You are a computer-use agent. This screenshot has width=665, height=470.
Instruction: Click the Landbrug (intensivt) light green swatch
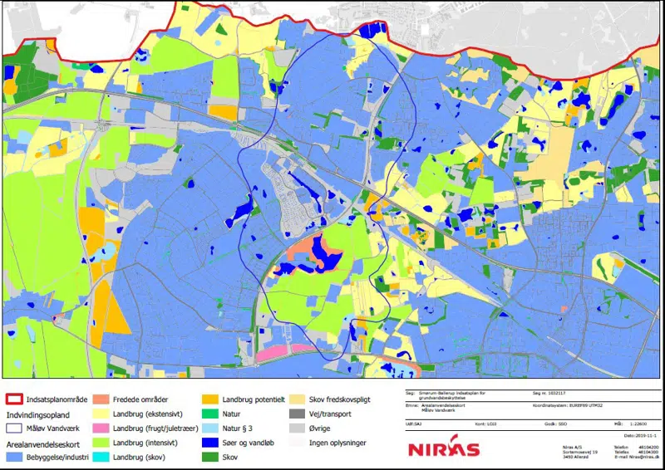[x=102, y=442]
